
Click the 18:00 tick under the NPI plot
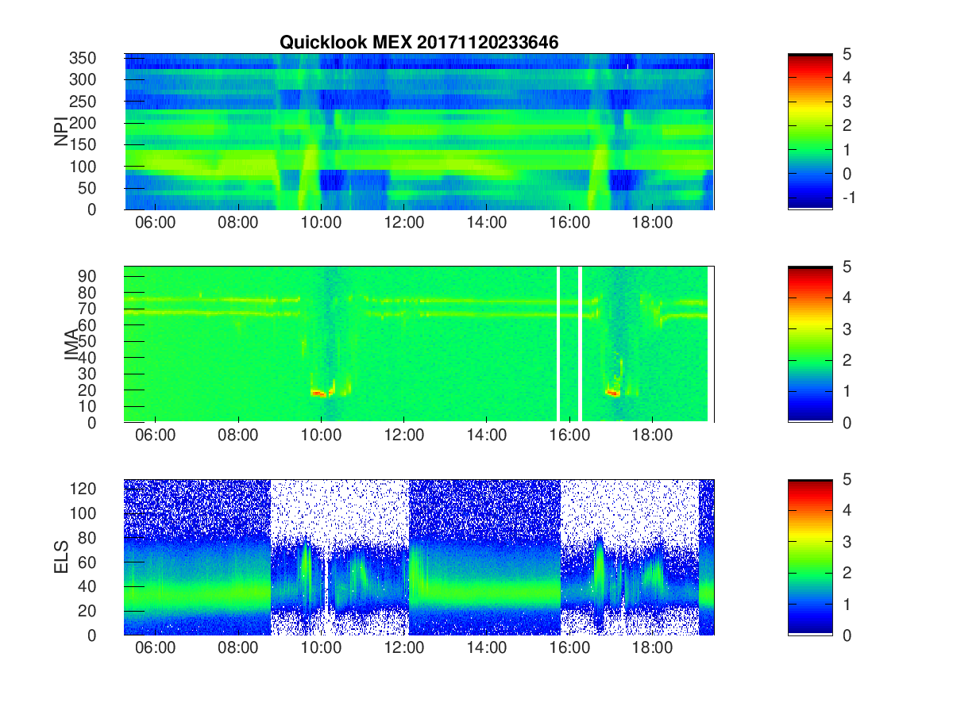[652, 223]
